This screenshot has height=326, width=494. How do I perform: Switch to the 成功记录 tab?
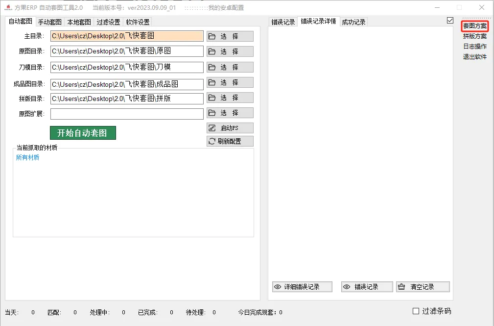coord(353,22)
